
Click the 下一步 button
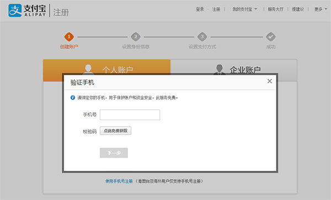114,153
